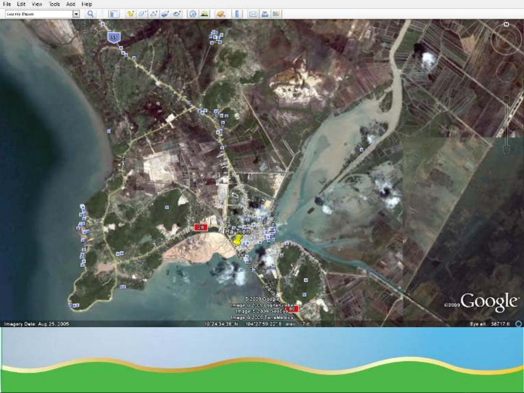Expand the search box history dropdown
Image resolution: width=524 pixels, height=393 pixels.
tap(76, 14)
